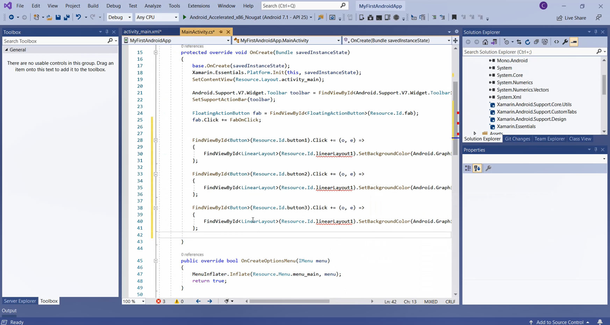Screen dimensions: 610x325
Task: Open the Debug configuration dropdown
Action: 119,17
